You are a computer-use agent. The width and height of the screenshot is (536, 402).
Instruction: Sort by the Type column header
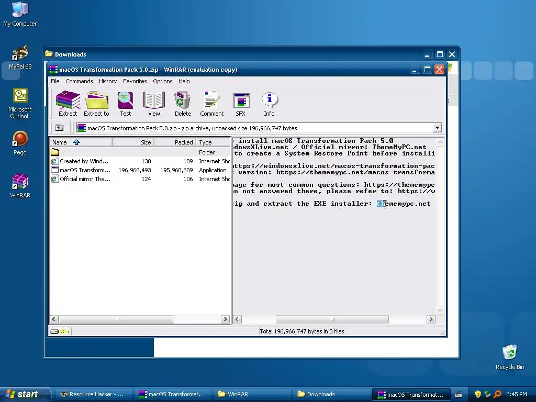(214, 142)
